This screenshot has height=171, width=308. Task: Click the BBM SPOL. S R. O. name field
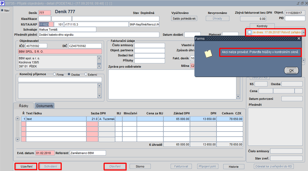60,52
